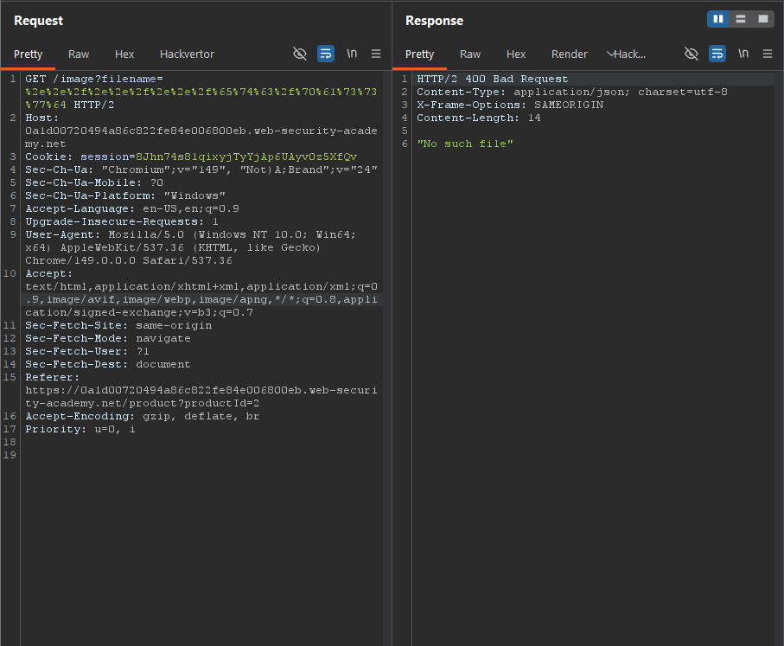Toggle hide non-printable characters in Request panel

(x=299, y=54)
